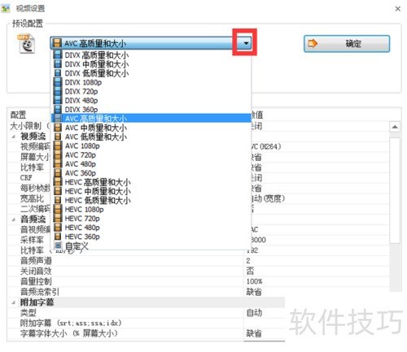Click the preset combo box arrow

(x=246, y=43)
